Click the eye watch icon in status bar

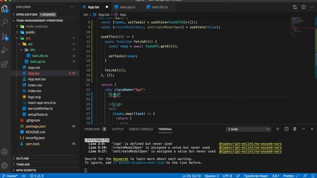tap(24, 176)
